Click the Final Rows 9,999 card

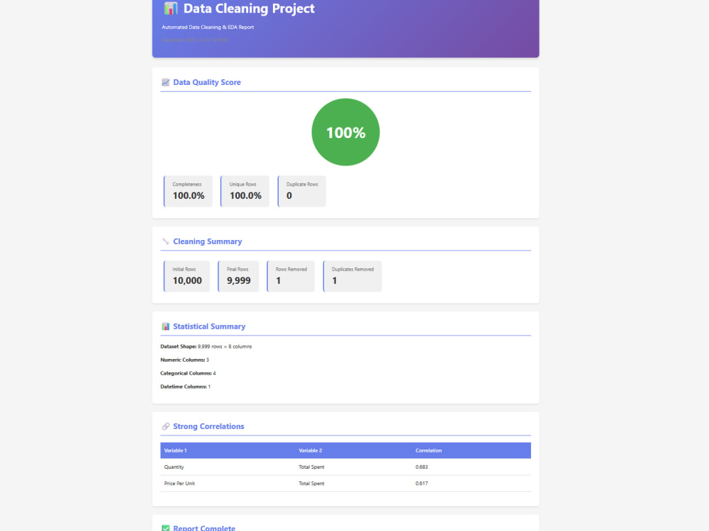pyautogui.click(x=238, y=276)
